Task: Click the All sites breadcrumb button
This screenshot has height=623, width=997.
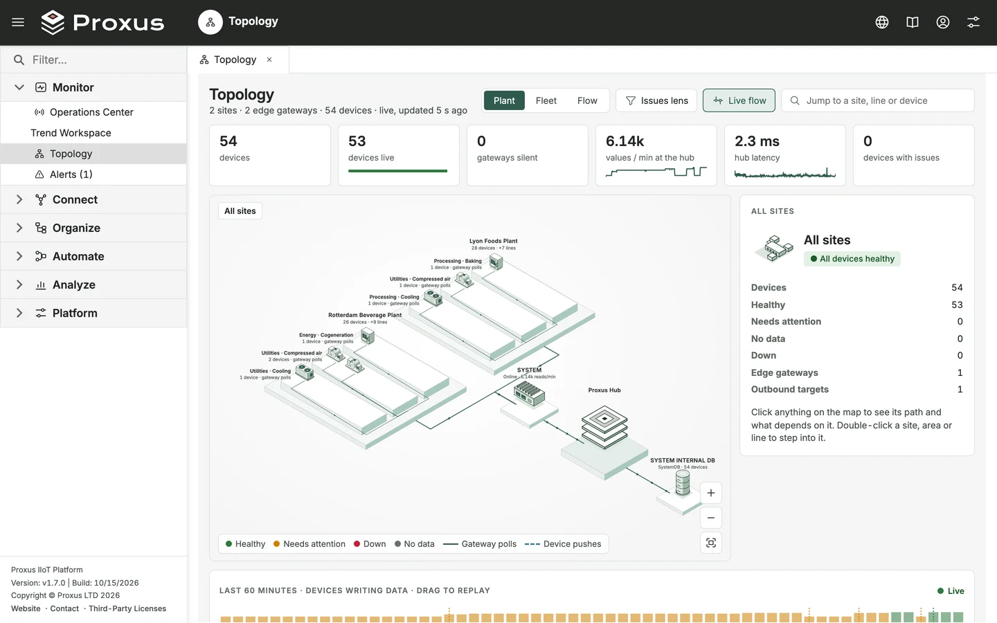Action: pos(240,211)
